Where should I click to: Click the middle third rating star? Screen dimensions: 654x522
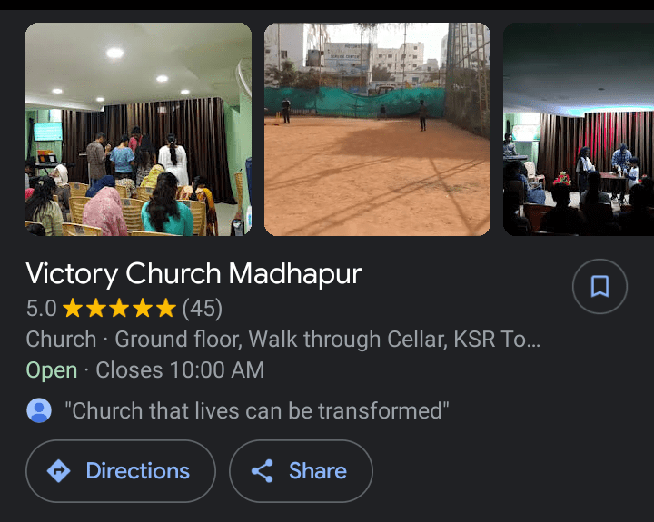coord(119,308)
